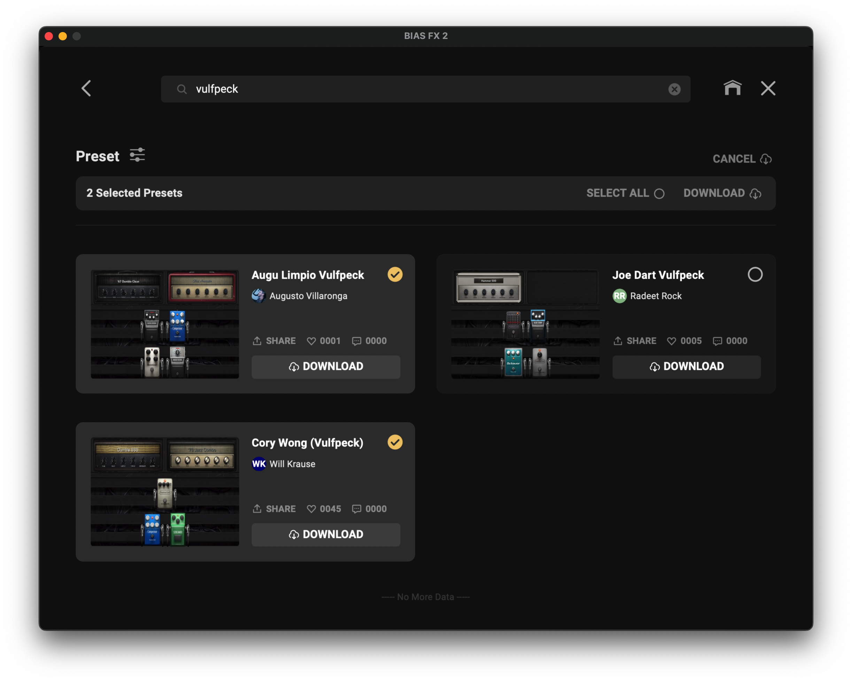This screenshot has width=852, height=682.
Task: Deselect the Augu Limpio Vulfpeck checkmark
Action: coord(395,274)
